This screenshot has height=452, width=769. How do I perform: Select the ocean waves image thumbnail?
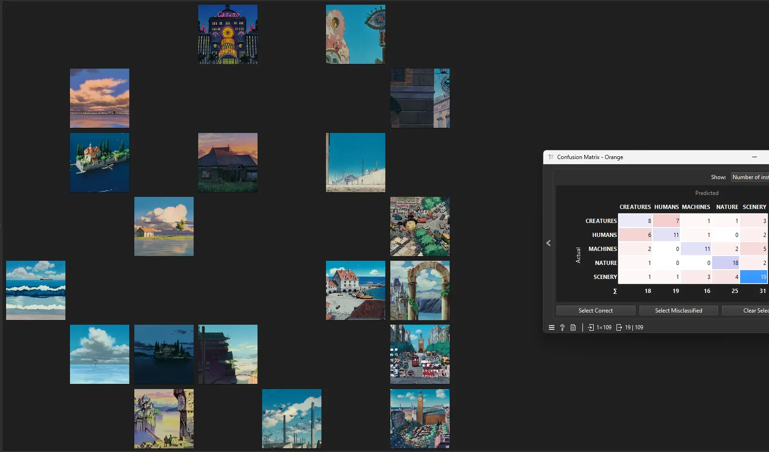pos(35,290)
